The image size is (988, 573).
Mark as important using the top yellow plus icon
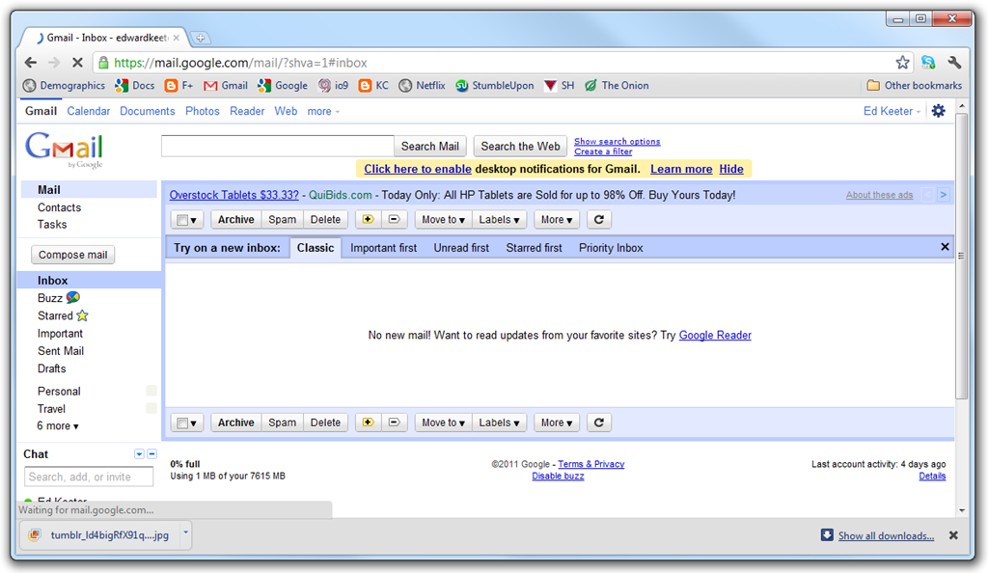368,219
